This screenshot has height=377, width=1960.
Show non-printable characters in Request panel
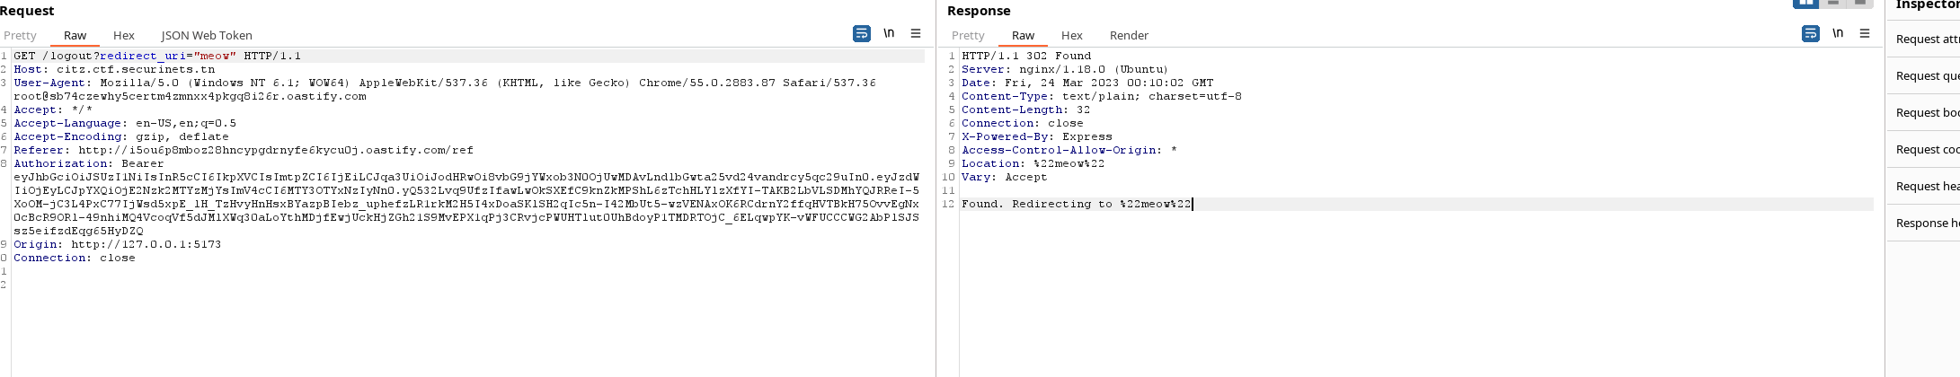click(889, 33)
